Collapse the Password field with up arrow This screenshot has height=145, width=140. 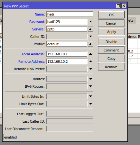click(90, 22)
